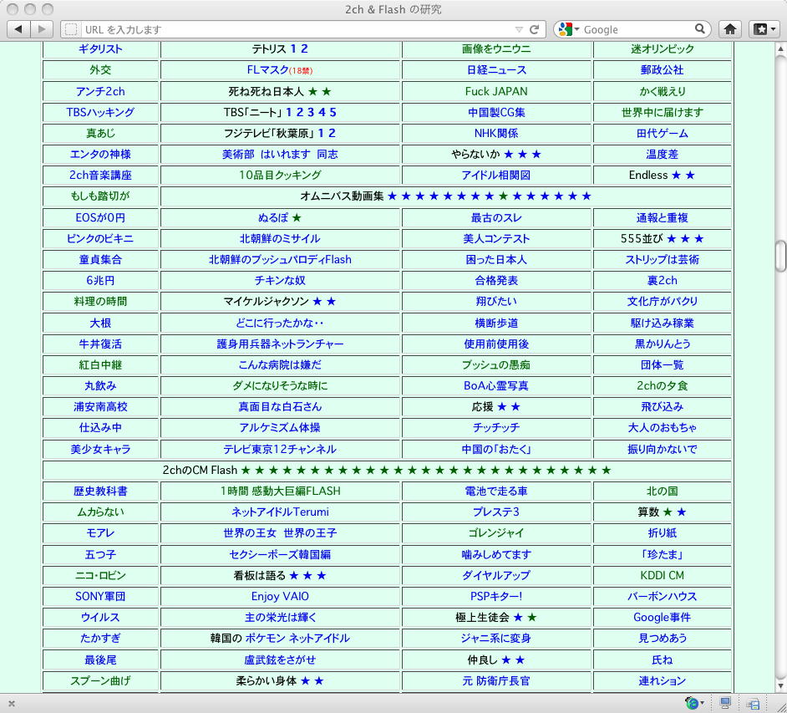Open the home page button
This screenshot has height=713, width=787.
tap(730, 29)
